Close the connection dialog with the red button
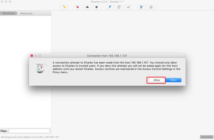The height and width of the screenshot is (140, 214). [32, 55]
